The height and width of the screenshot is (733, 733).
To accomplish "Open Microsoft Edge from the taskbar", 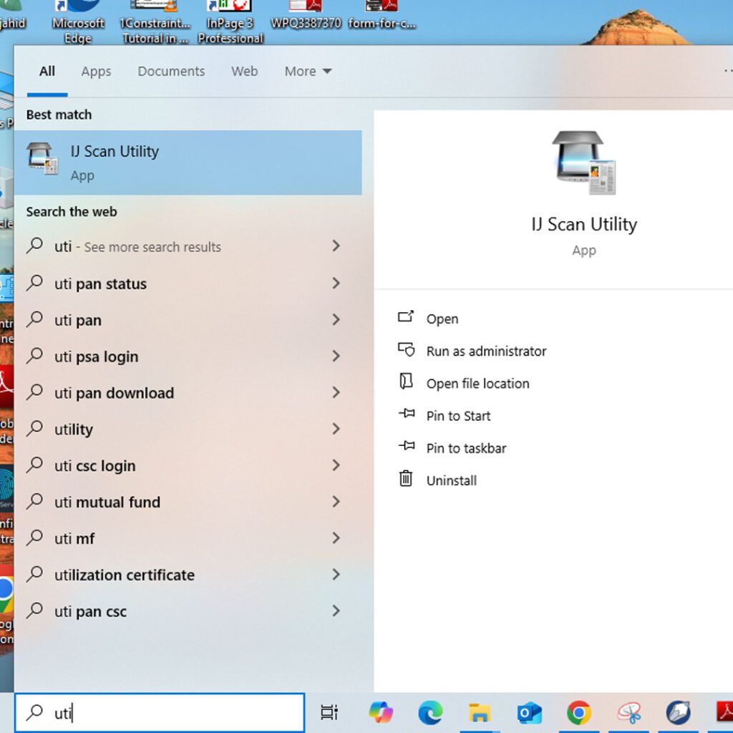I will 430,712.
